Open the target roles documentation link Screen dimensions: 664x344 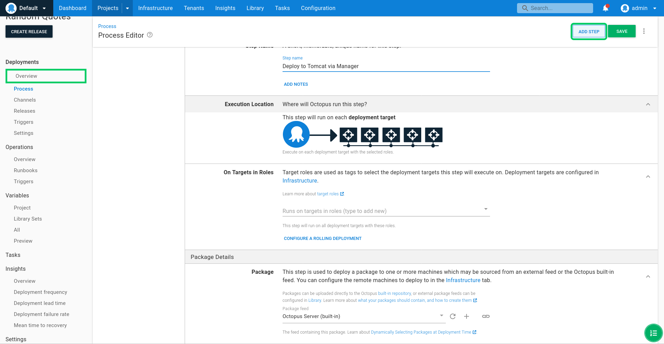point(330,194)
